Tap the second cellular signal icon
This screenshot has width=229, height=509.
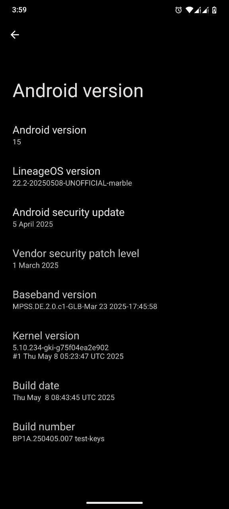coord(205,10)
